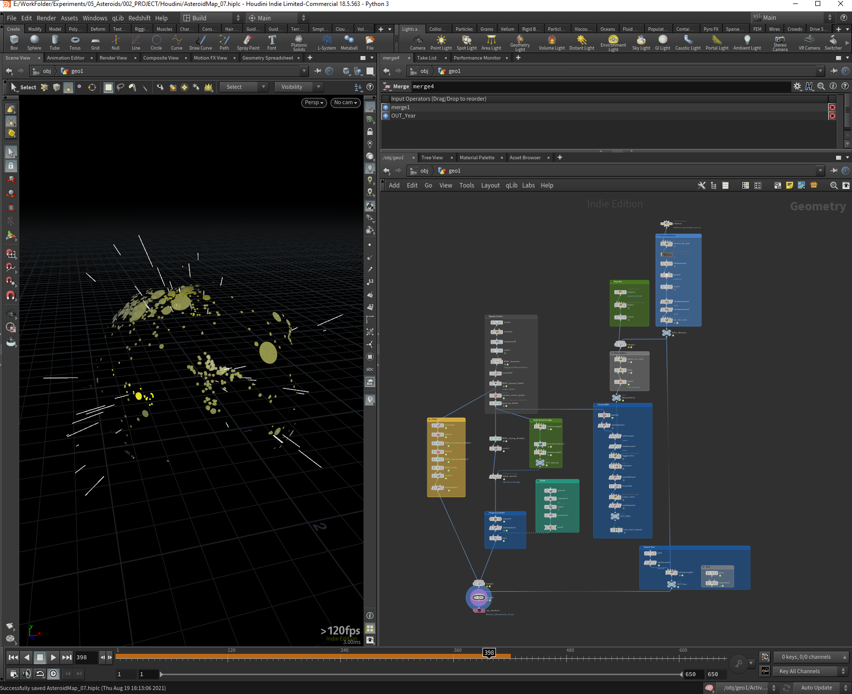Select the Sphere shelf tool

pyautogui.click(x=34, y=43)
